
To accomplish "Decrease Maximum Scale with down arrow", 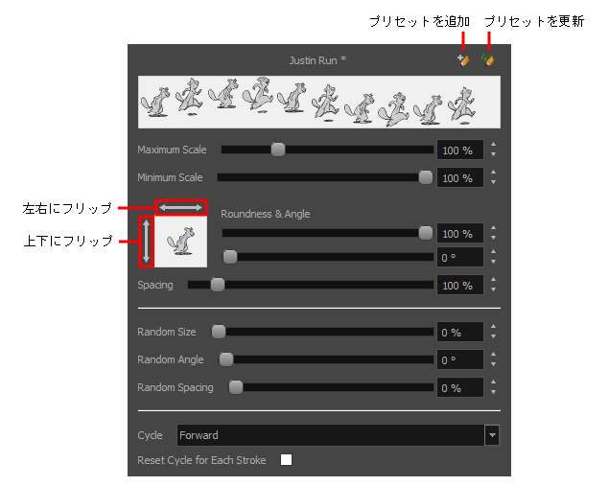I will [493, 154].
